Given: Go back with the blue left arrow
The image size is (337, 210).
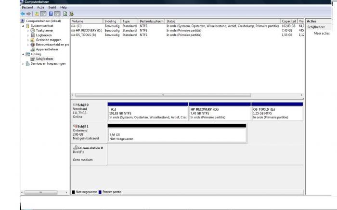Looking at the screenshot, I should tap(23, 14).
